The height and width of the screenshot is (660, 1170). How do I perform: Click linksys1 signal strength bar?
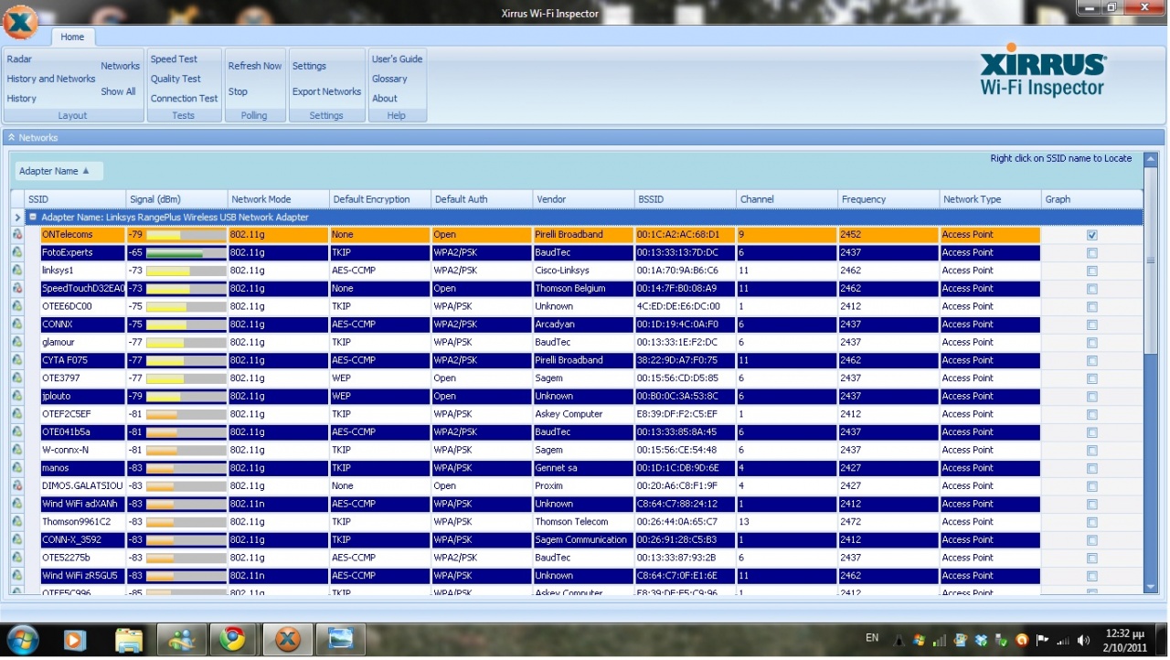tap(186, 271)
